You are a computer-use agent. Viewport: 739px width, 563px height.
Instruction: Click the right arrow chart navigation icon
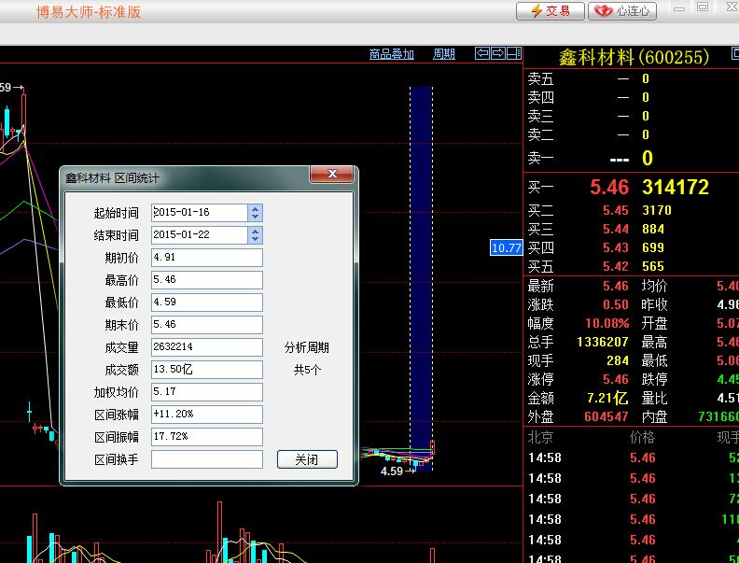[498, 53]
